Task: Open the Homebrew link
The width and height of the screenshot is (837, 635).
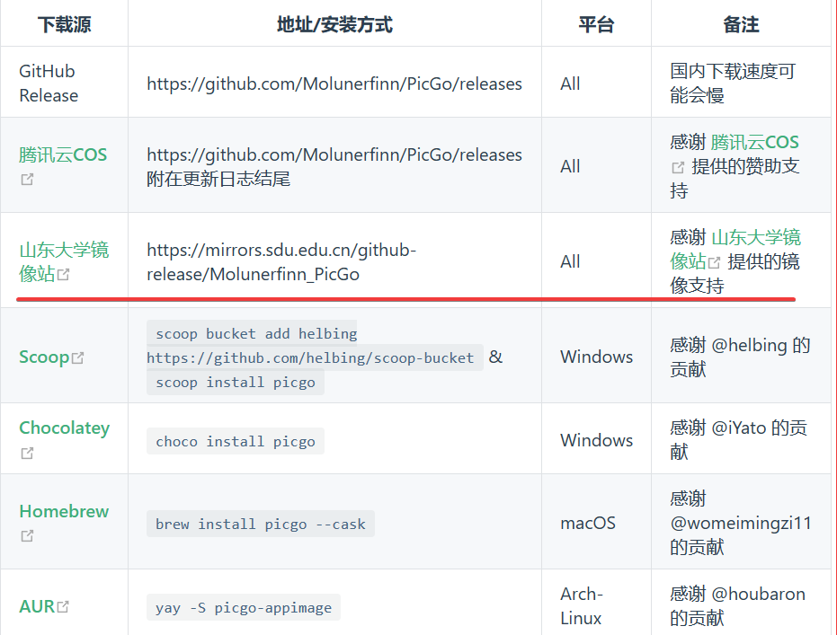Action: [x=64, y=511]
